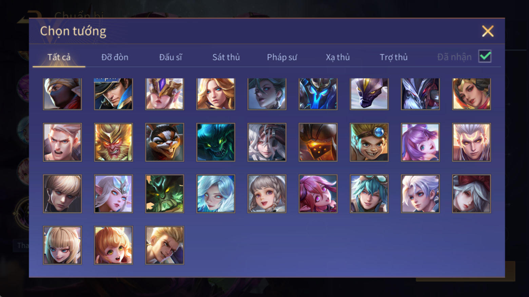Select the purple-haired bunny girl hero
Image resolution: width=529 pixels, height=297 pixels.
point(420,142)
